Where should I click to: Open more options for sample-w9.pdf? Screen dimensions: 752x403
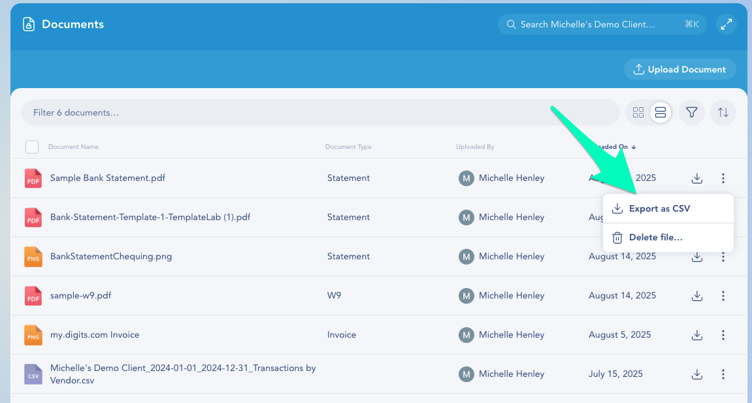point(723,296)
